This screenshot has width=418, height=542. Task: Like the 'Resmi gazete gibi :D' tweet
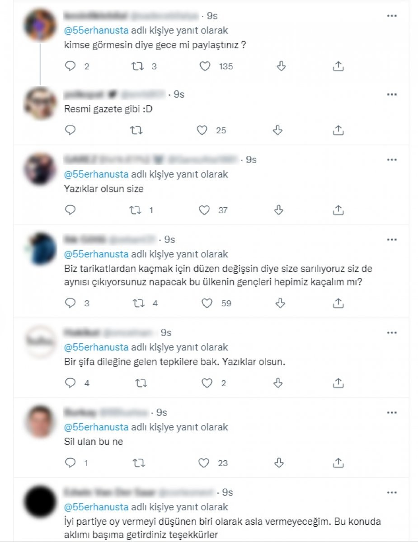coord(202,131)
